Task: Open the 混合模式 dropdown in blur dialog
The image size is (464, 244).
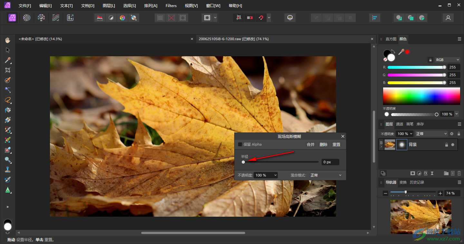Action: pos(325,175)
